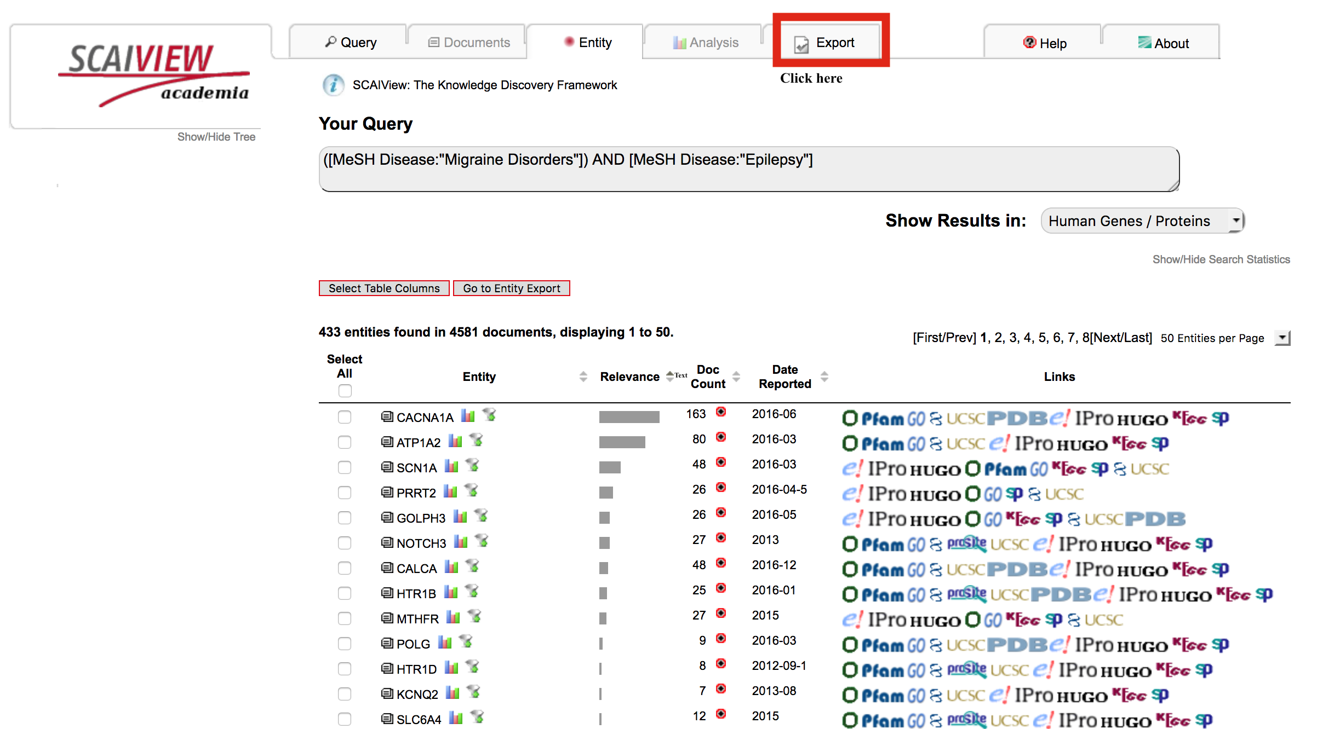
Task: Click the bar chart icon next to CACNA1A
Action: tap(467, 416)
